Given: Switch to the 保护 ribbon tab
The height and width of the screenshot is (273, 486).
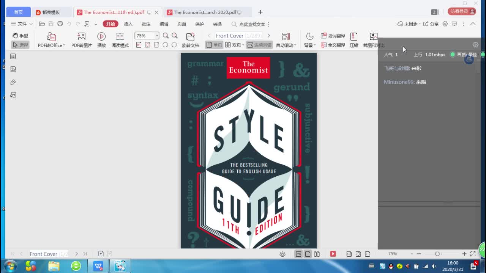Looking at the screenshot, I should pos(199,24).
